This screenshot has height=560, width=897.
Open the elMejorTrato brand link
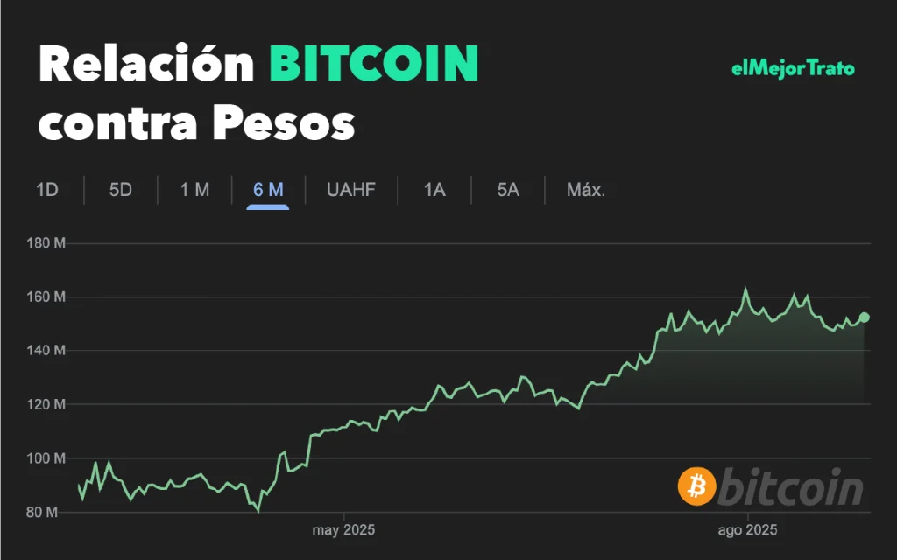coord(793,68)
